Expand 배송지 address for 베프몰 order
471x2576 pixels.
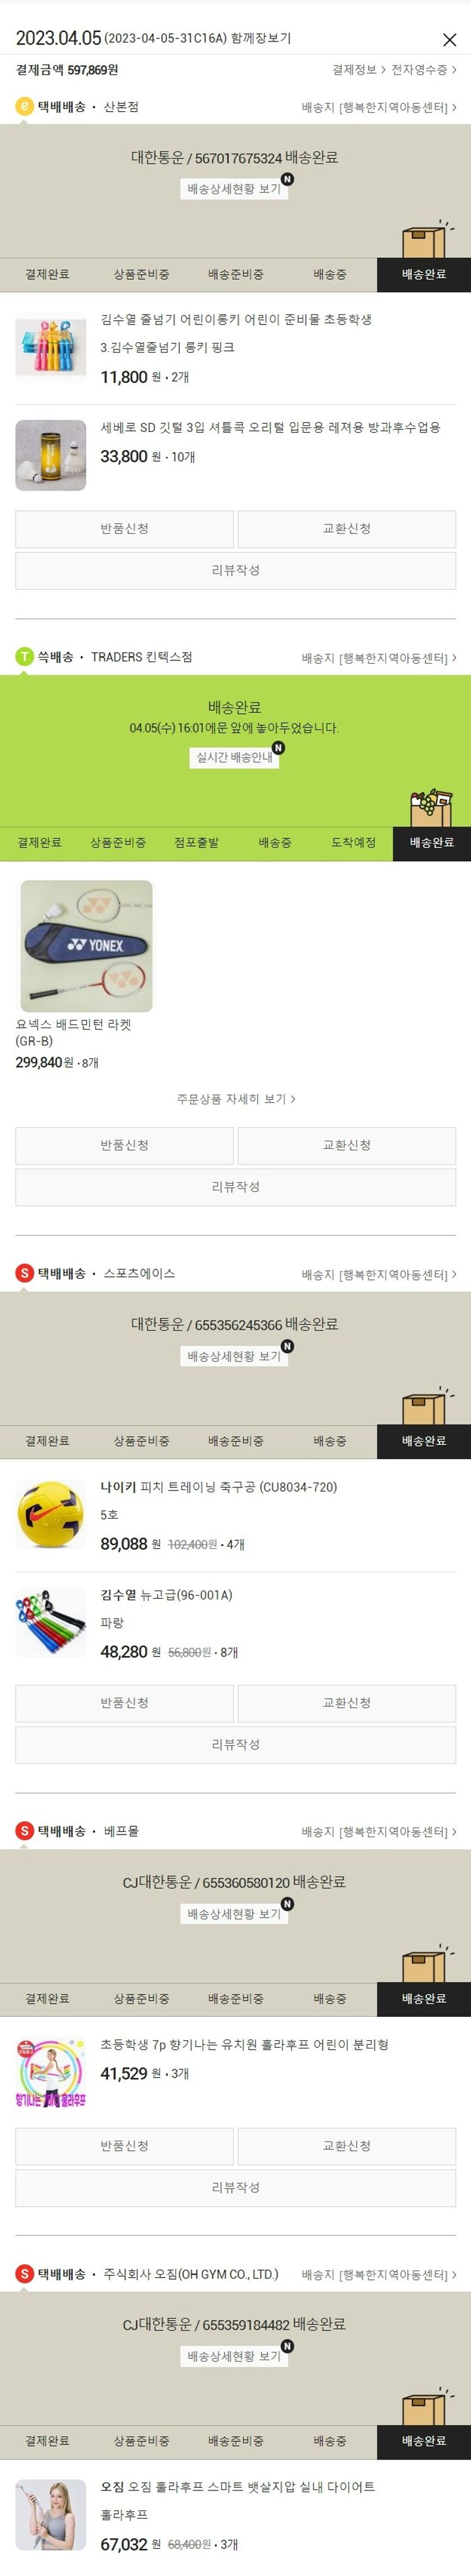(x=379, y=1832)
